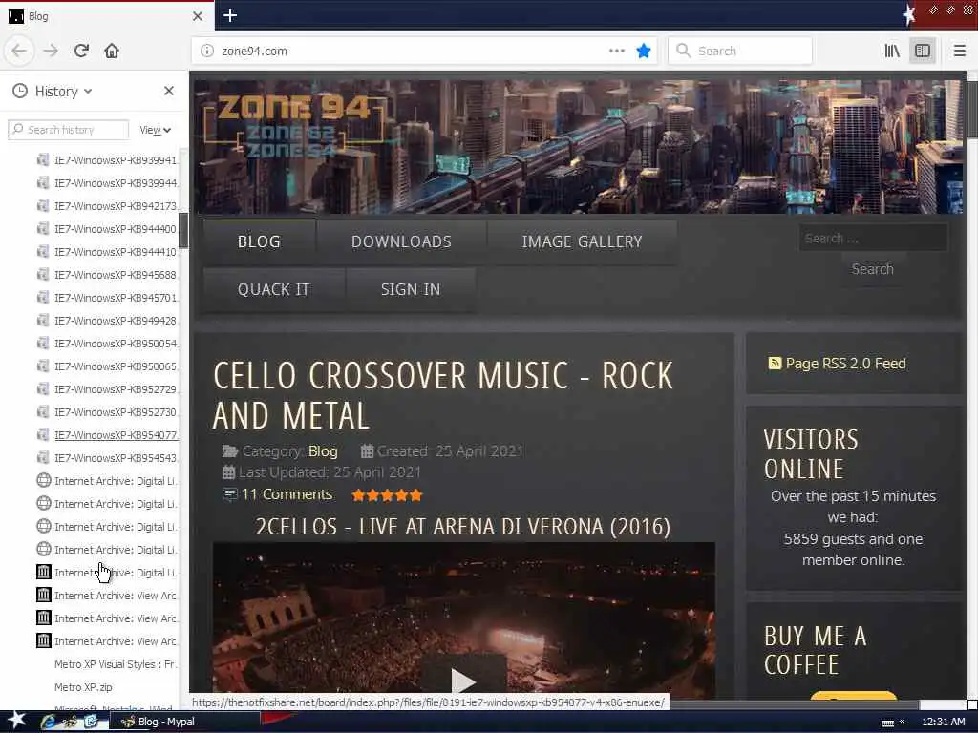The width and height of the screenshot is (978, 733).
Task: Focus the Search history field
Action: (69, 130)
